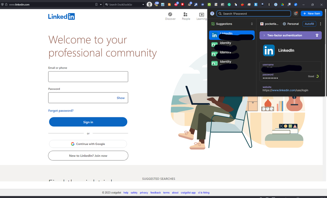This screenshot has height=198, width=327.
Task: Click the 1Password extension icon in browser toolbar
Action: 276,4
